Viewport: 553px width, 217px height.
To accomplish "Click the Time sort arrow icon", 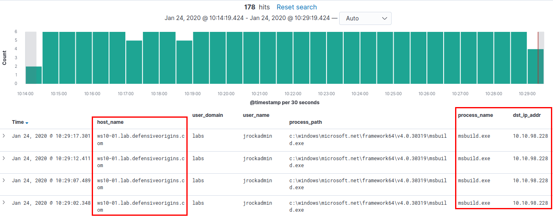I will tap(27, 123).
